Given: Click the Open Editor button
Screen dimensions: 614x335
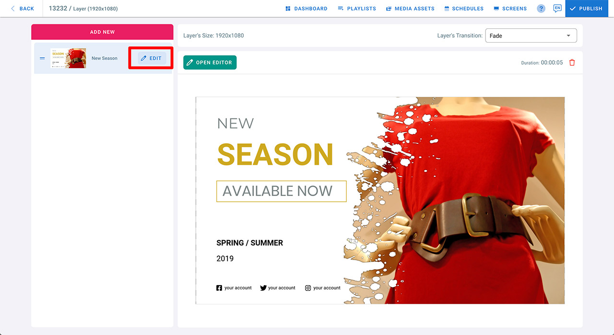Looking at the screenshot, I should (x=210, y=62).
